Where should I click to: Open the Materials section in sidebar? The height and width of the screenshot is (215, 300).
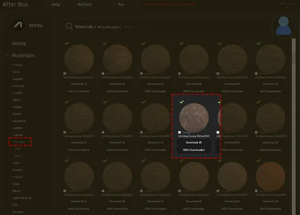coord(23,55)
